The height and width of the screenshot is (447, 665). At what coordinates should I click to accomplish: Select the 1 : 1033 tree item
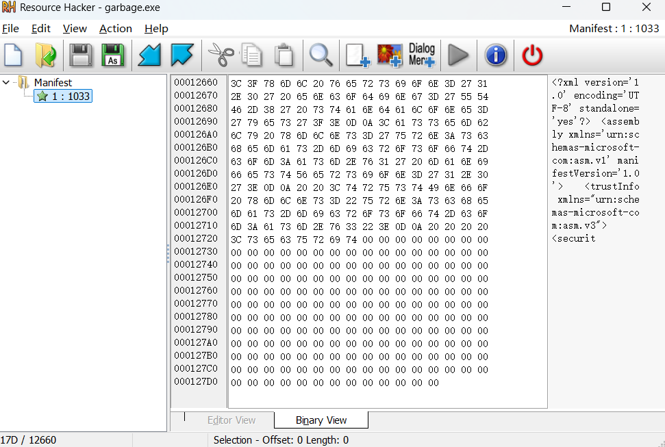coord(63,97)
